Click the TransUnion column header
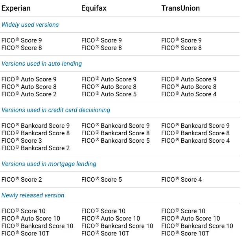 180,8
